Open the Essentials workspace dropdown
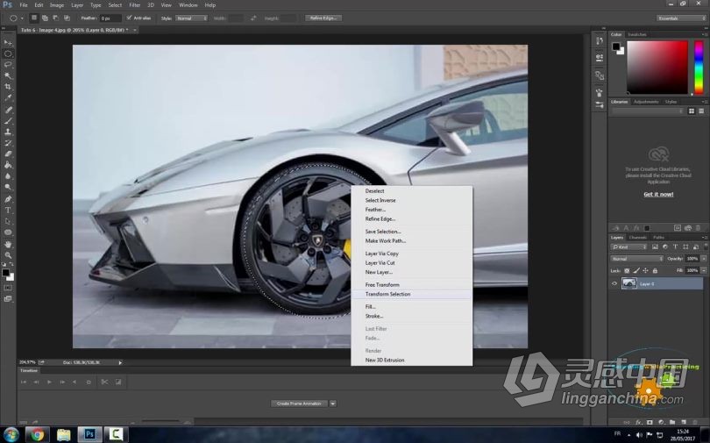This screenshot has width=710, height=443. (x=681, y=18)
